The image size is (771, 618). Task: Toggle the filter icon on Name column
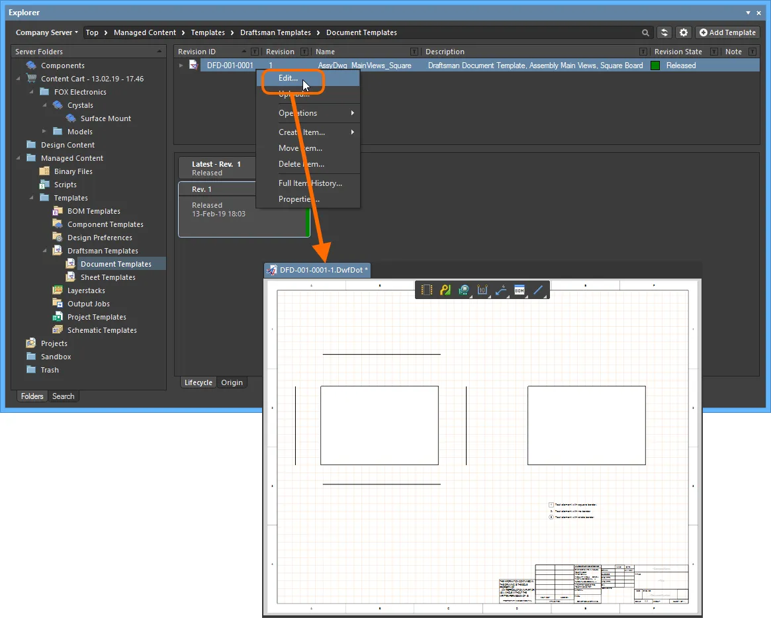[x=414, y=52]
